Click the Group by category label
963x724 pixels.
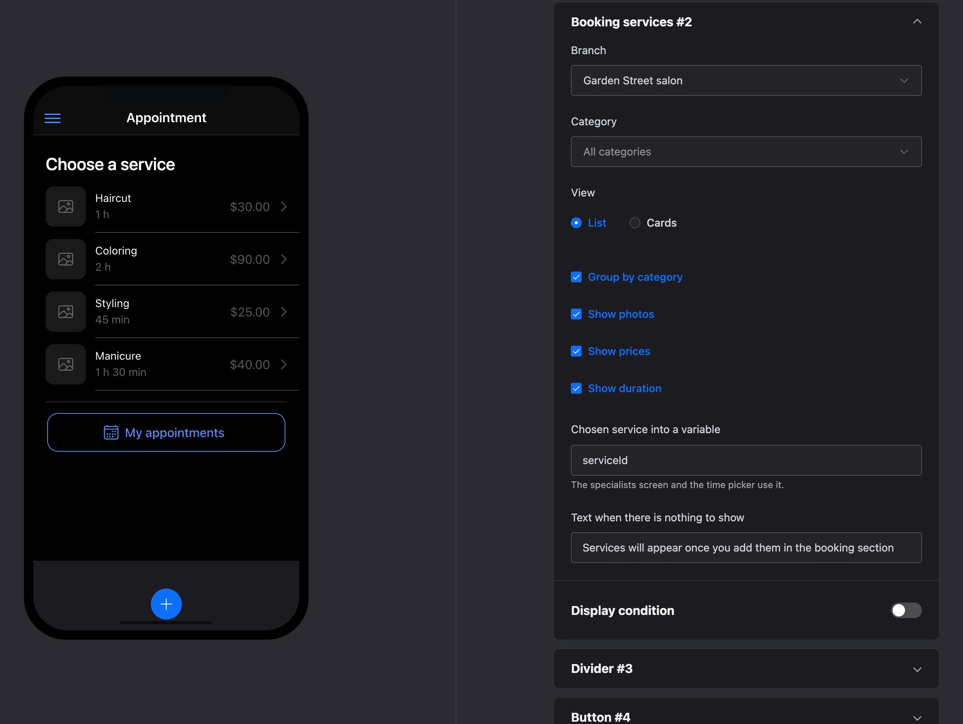pyautogui.click(x=635, y=277)
